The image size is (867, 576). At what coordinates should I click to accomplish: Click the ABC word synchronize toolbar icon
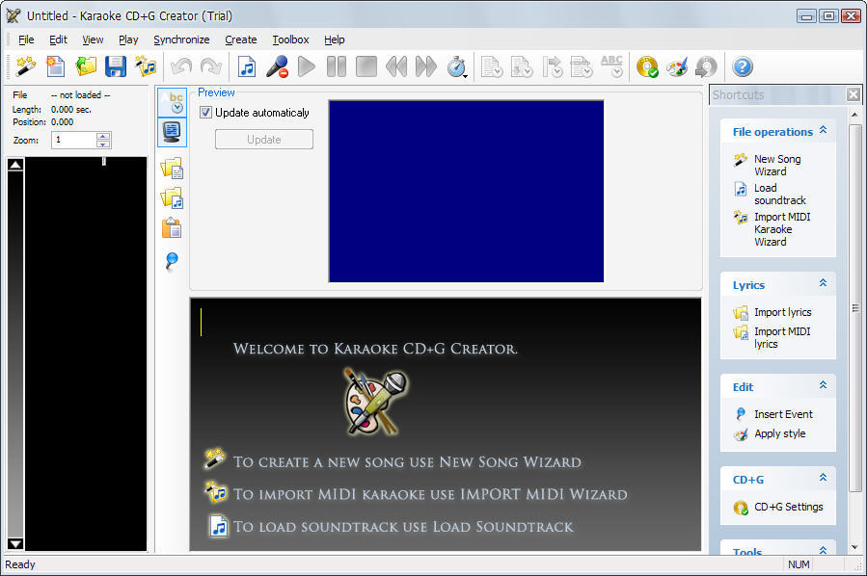coord(612,66)
